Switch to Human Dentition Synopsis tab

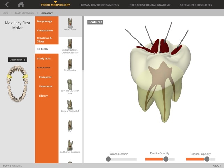pos(99,5)
